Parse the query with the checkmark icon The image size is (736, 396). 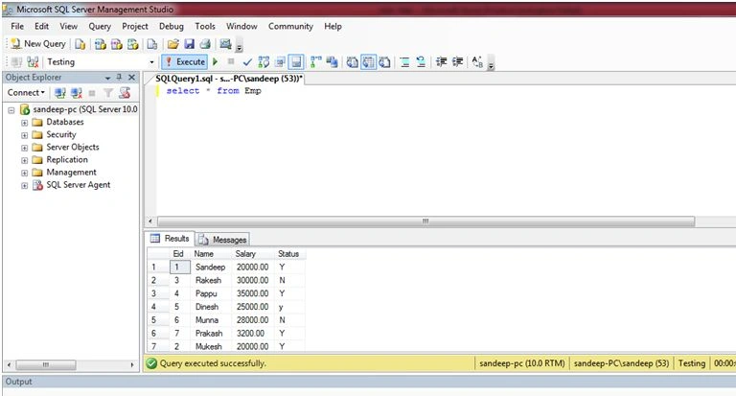247,62
